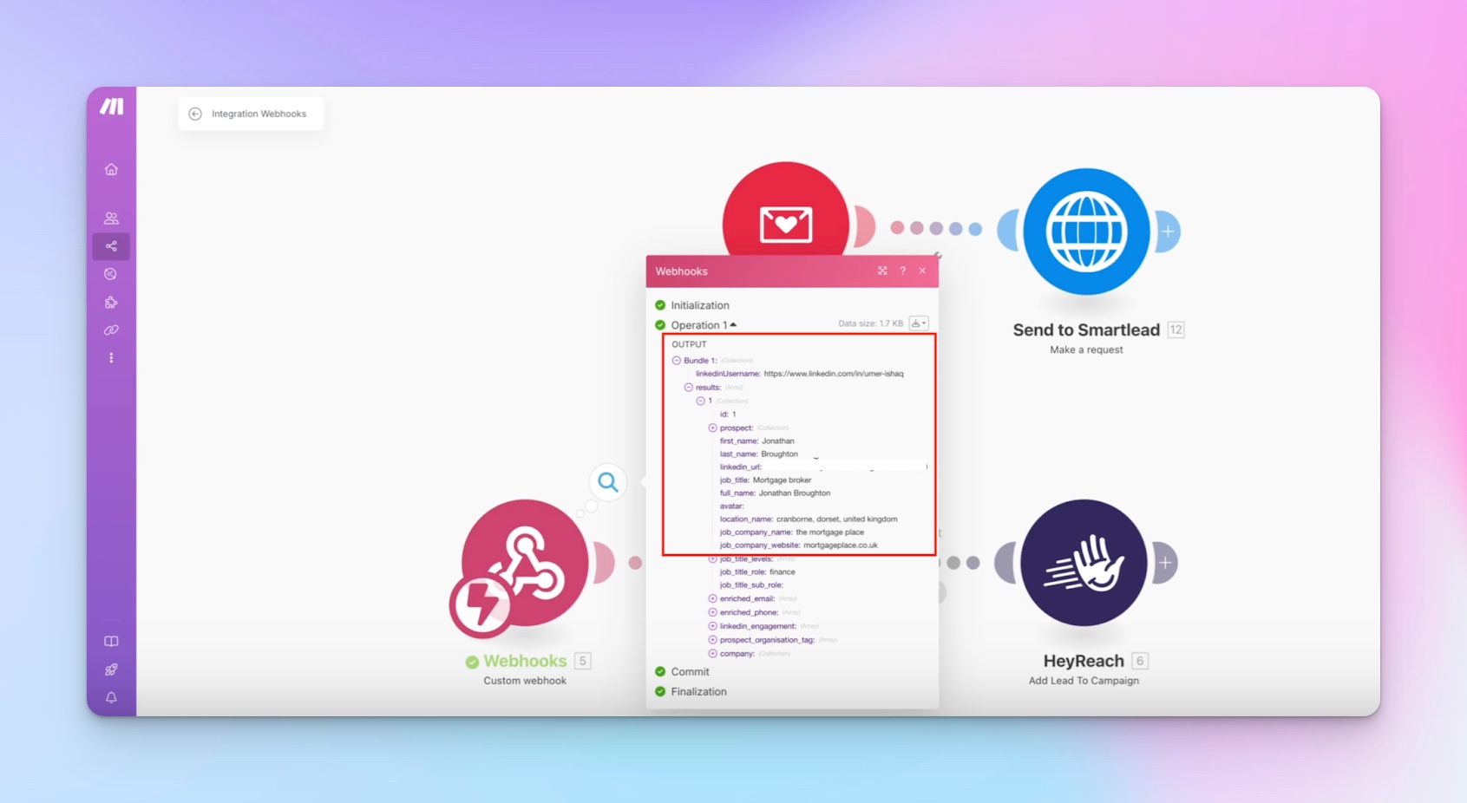Click the job_title_role: finance row
The image size is (1467, 803).
click(757, 571)
